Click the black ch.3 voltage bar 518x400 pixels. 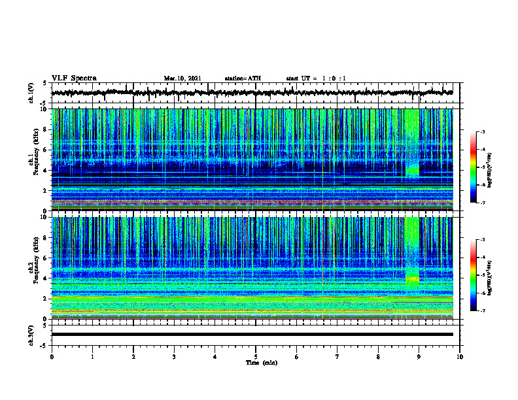click(x=252, y=335)
